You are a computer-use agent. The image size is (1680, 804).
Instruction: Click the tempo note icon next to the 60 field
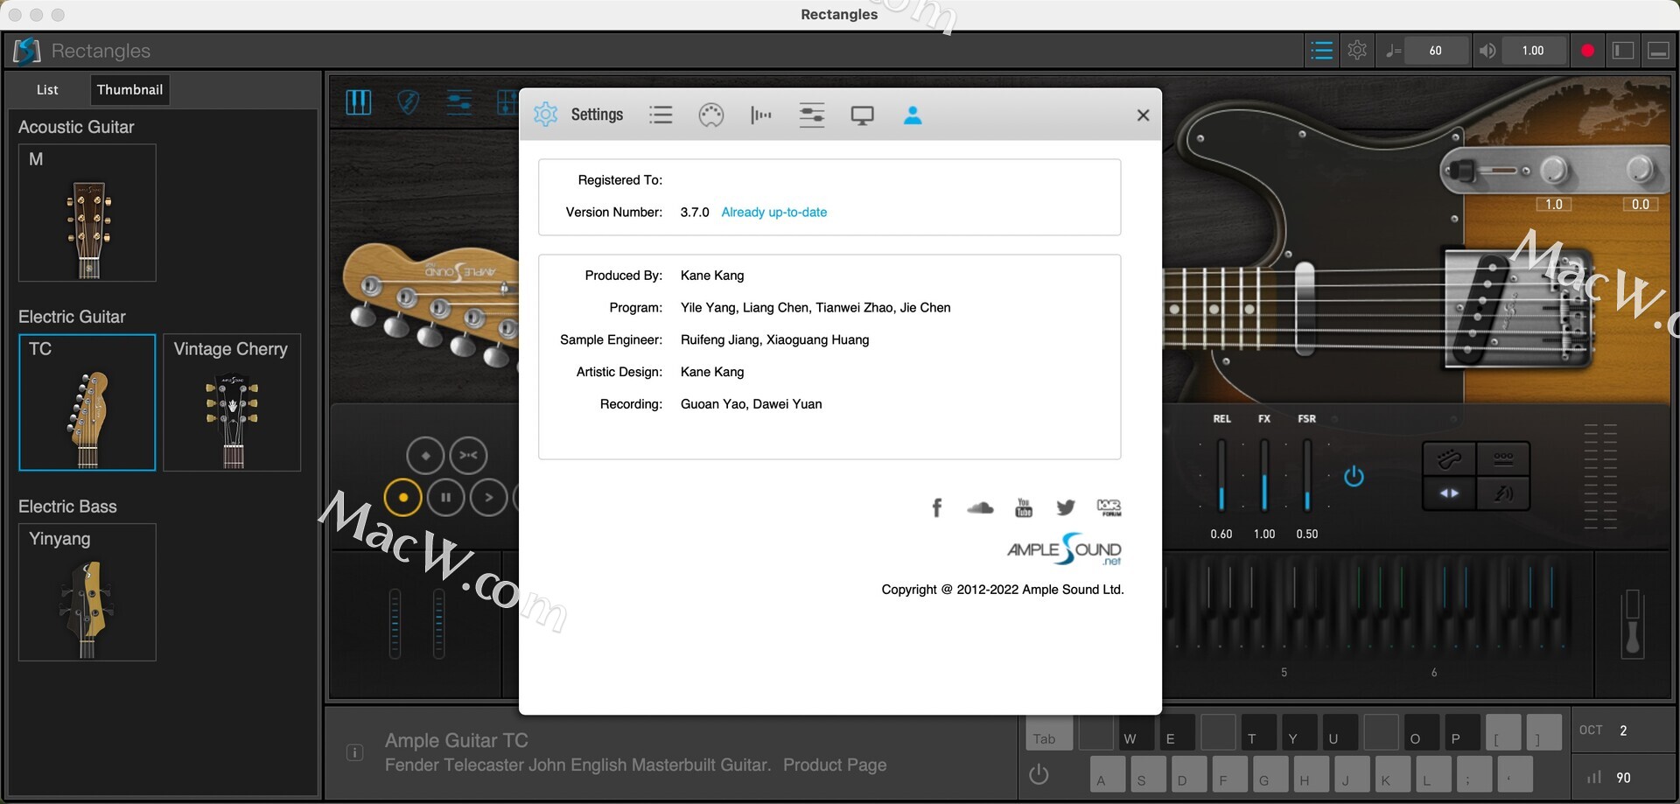pos(1394,51)
